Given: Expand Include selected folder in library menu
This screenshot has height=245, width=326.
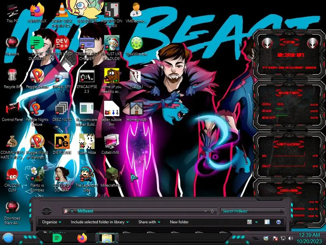Looking at the screenshot, I should click(100, 222).
